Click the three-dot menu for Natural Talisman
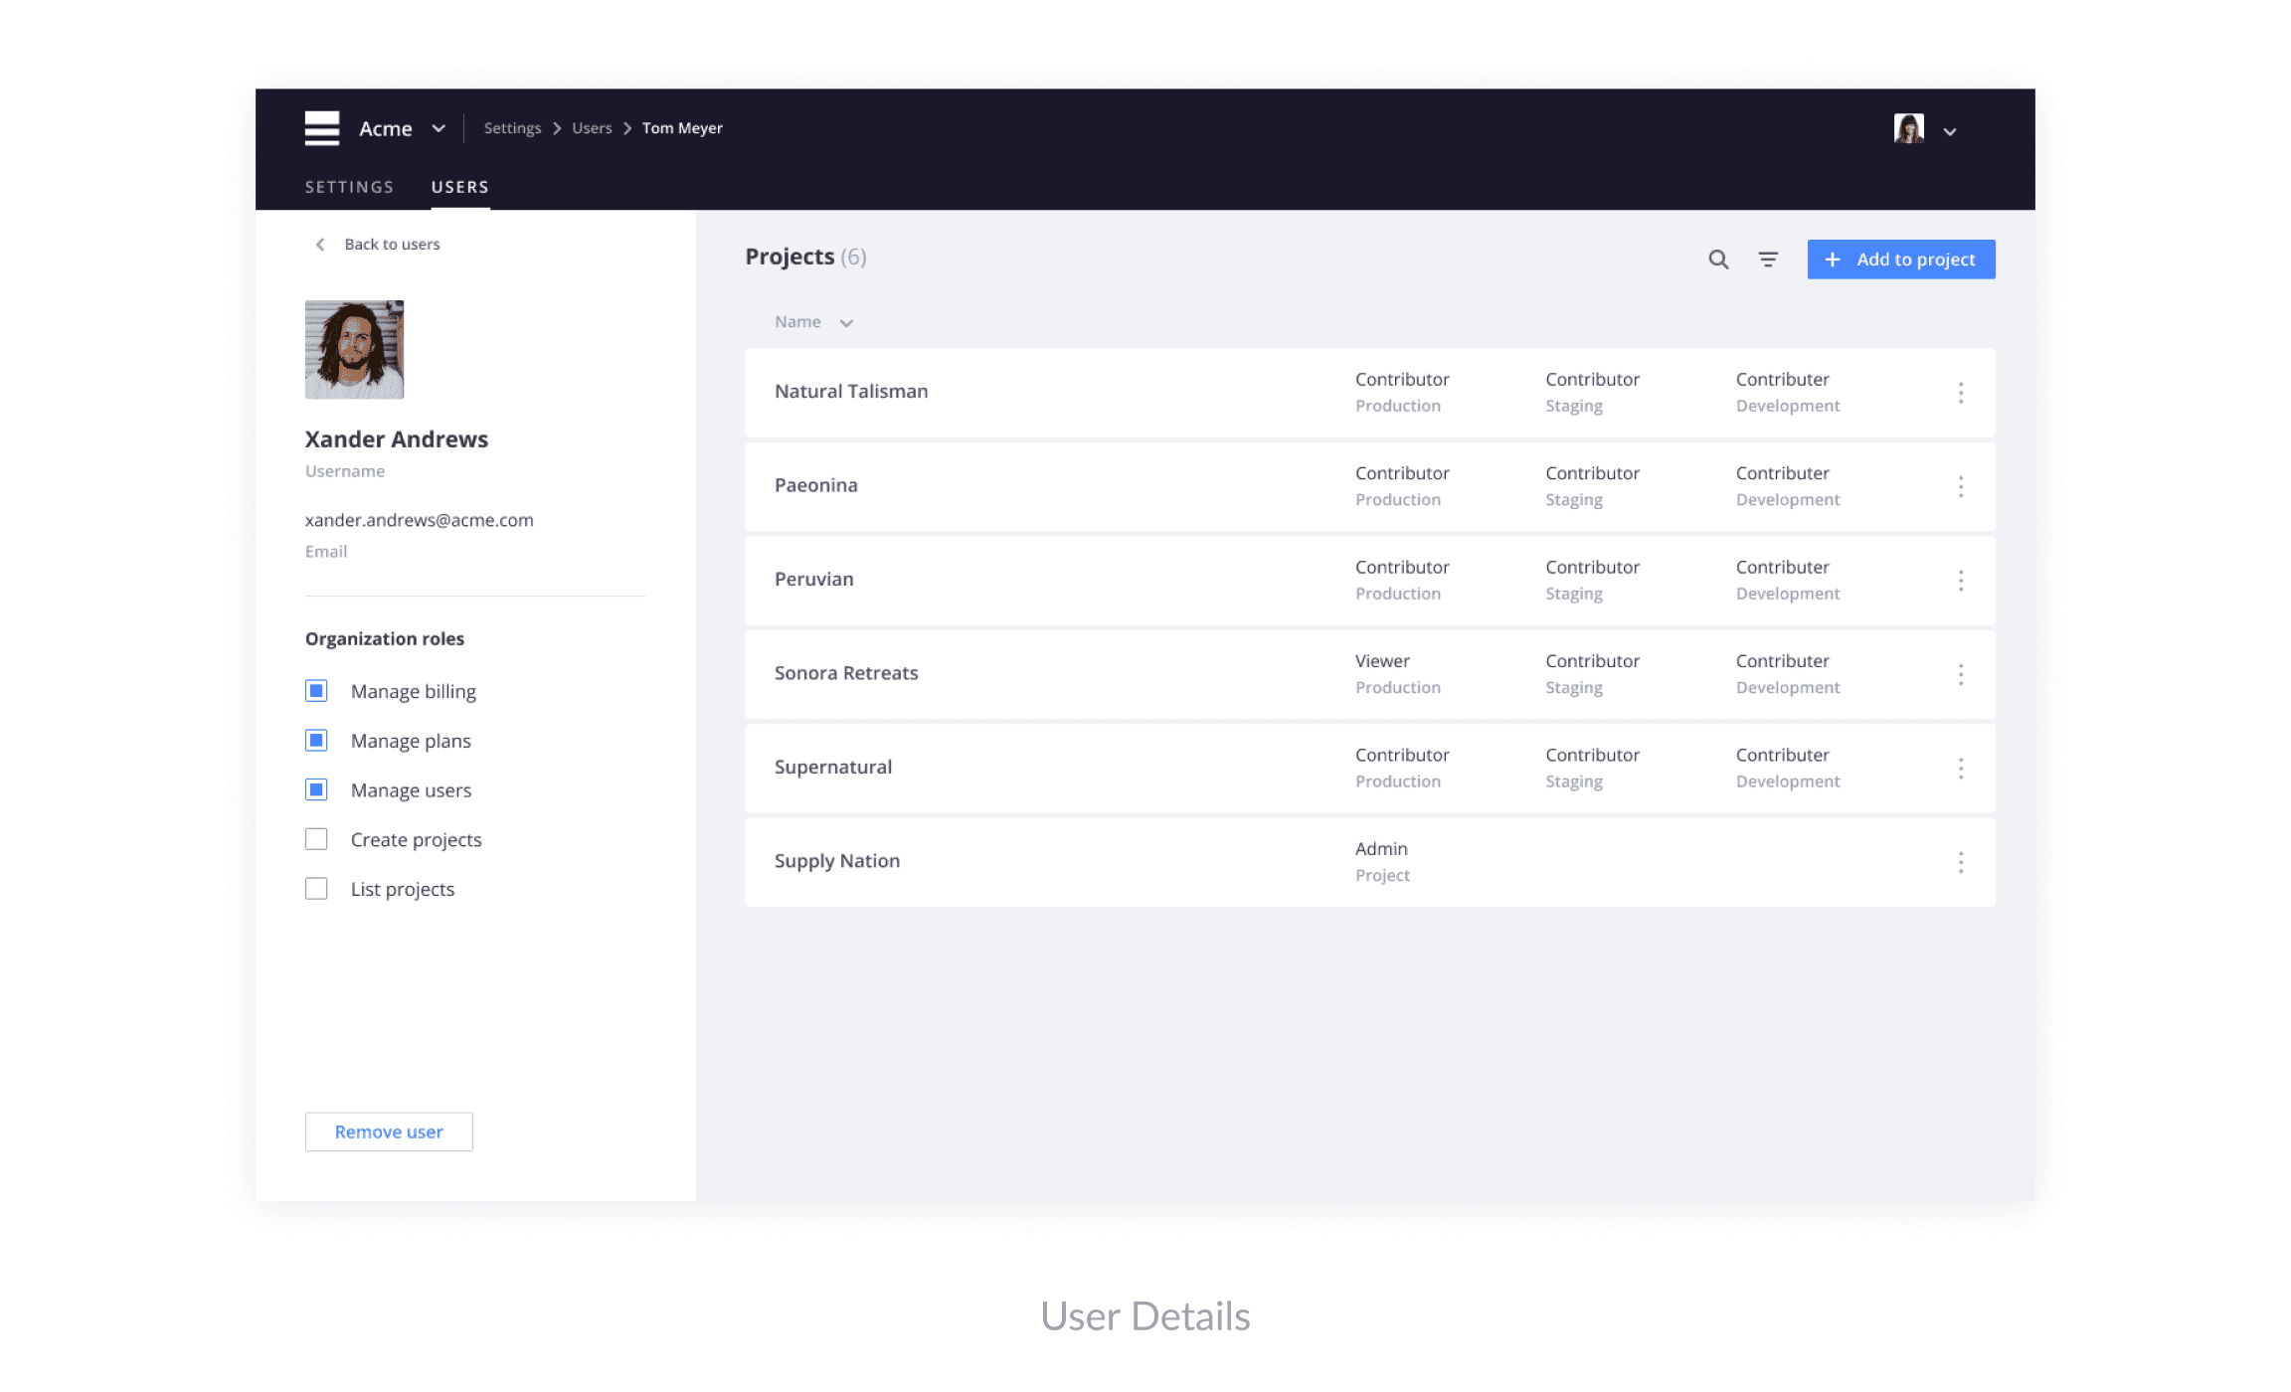Viewport: 2291px width, 1392px height. tap(1961, 393)
